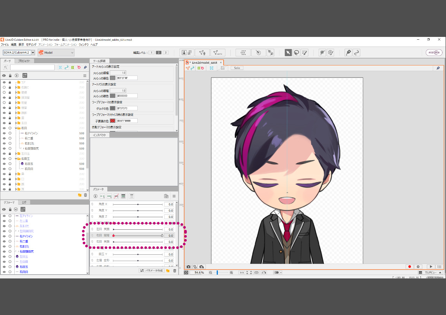Select the arrow selection tool
Screen dimensions: 446x315
click(288, 53)
